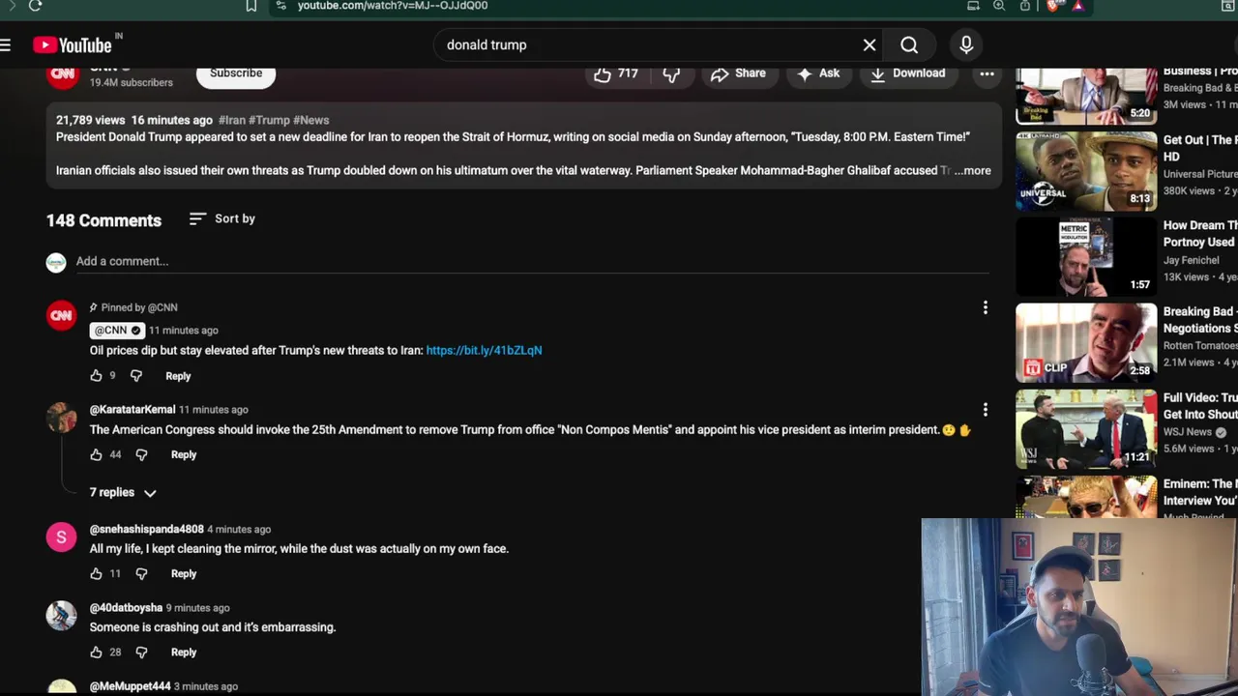This screenshot has width=1238, height=696.
Task: Open @KaratatarKemal's profile
Action: (x=133, y=409)
